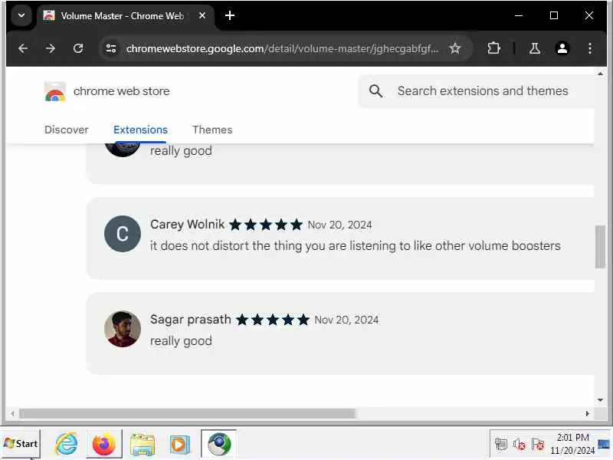Click Sagar prasath's five-star rating
The height and width of the screenshot is (460, 613).
(273, 320)
